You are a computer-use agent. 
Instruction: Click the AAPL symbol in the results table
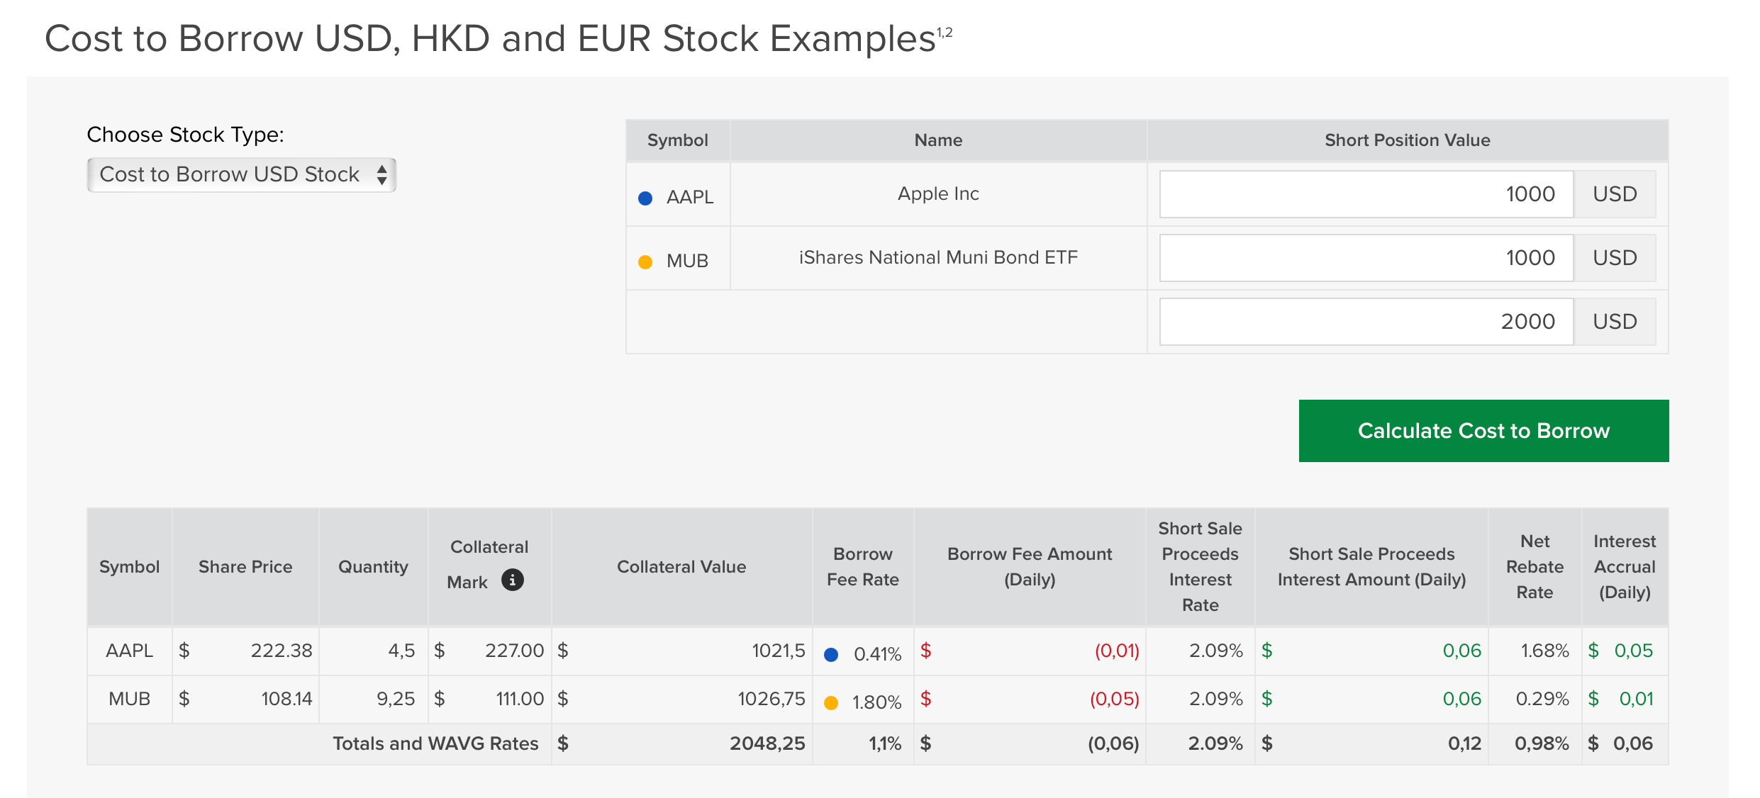tap(129, 651)
